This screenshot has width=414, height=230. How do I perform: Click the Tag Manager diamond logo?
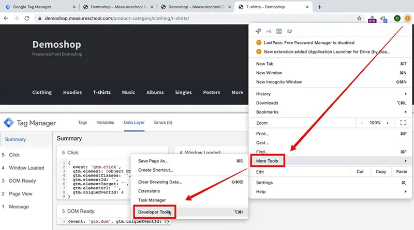8,123
